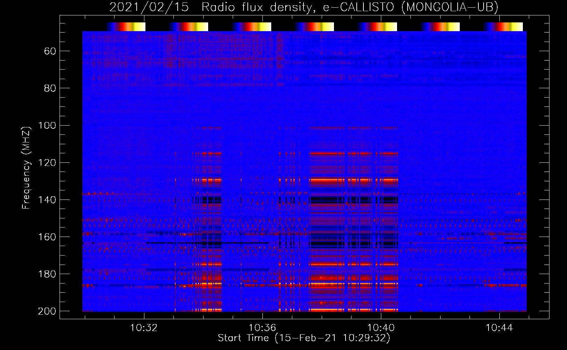Click the 120 frequency tick label
This screenshot has height=350, width=567.
(x=47, y=162)
